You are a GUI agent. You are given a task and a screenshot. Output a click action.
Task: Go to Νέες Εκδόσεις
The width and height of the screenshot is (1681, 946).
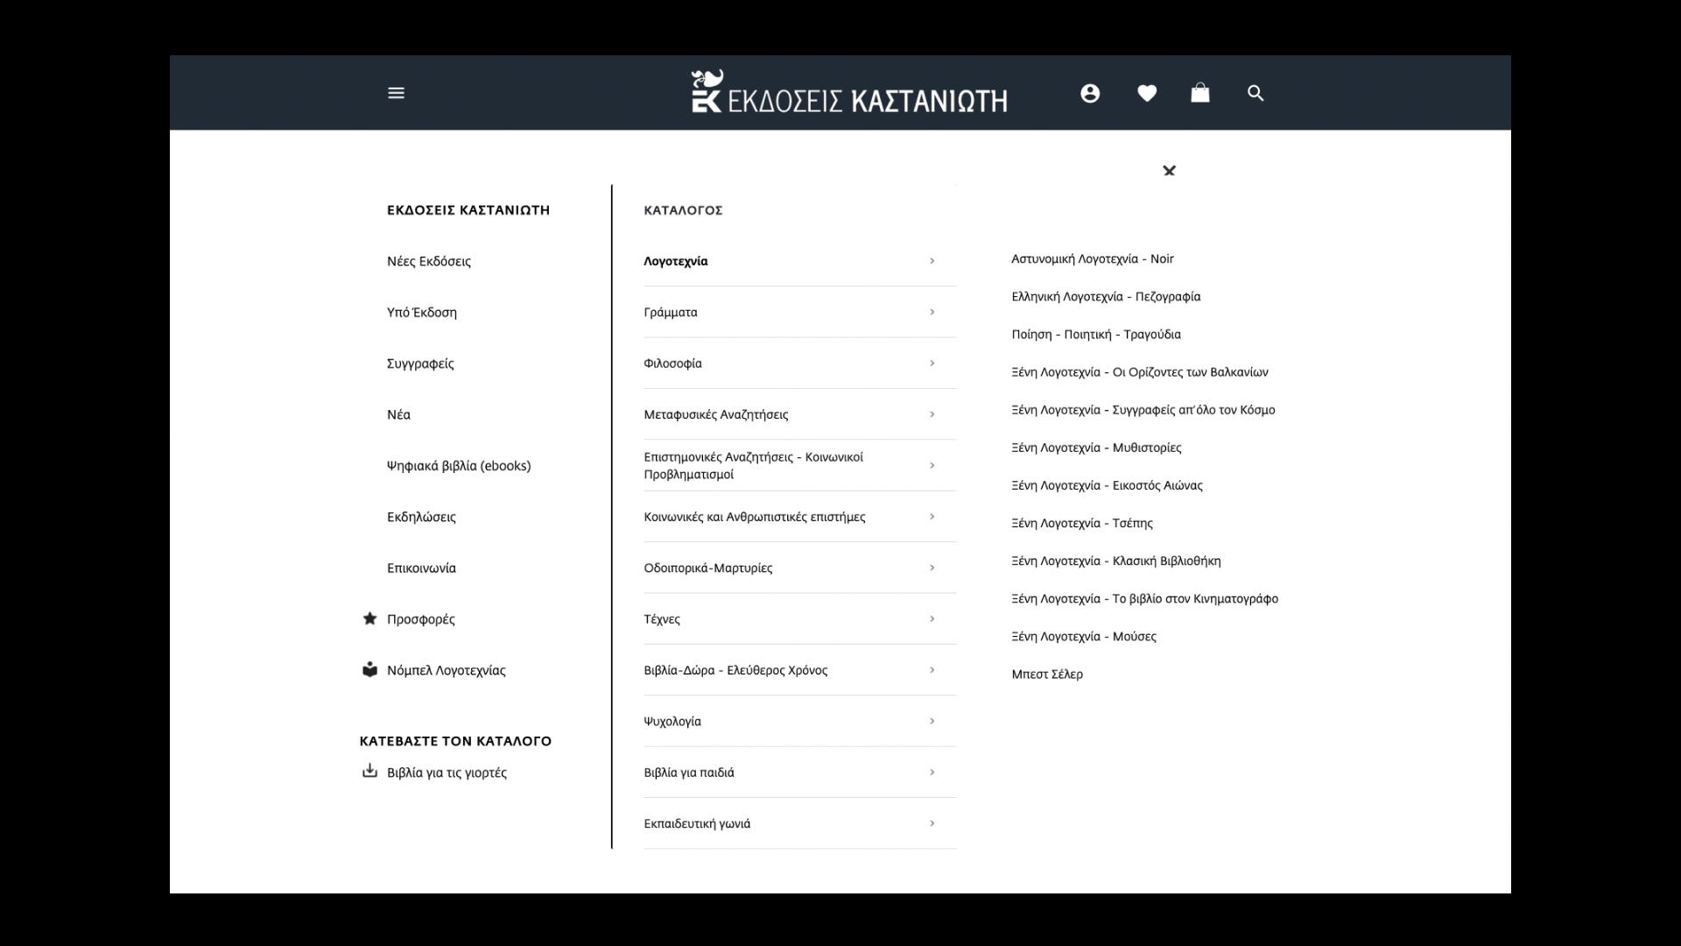pyautogui.click(x=429, y=261)
